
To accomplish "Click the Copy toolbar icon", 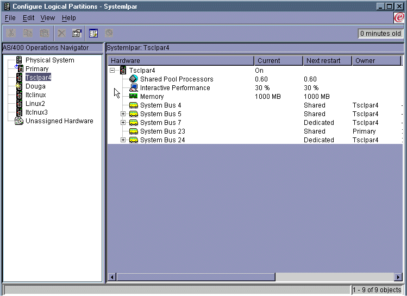I will [28, 33].
